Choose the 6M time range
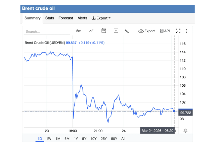The height and width of the screenshot is (143, 204). [x=67, y=139]
